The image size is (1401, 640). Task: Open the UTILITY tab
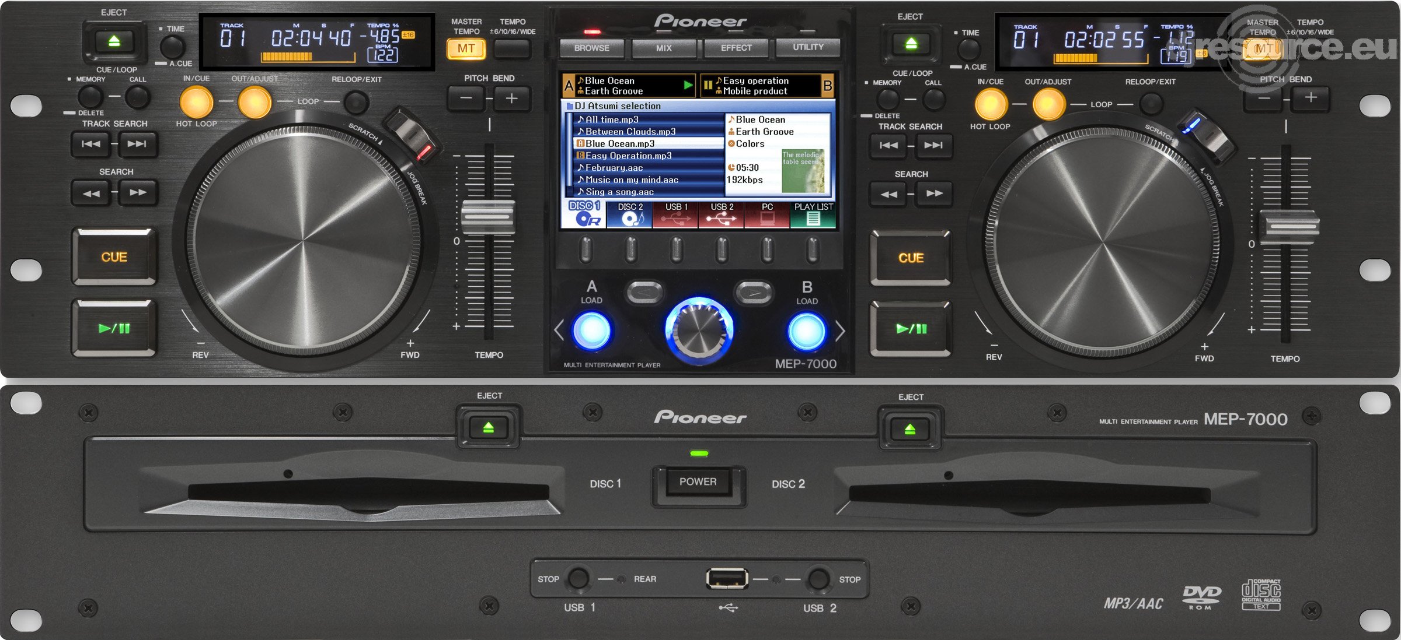(808, 47)
